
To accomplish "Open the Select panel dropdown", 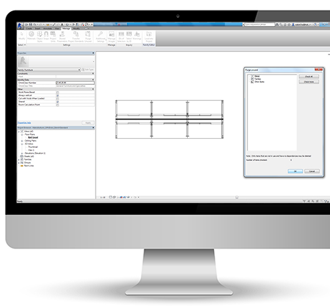I will click(22, 45).
